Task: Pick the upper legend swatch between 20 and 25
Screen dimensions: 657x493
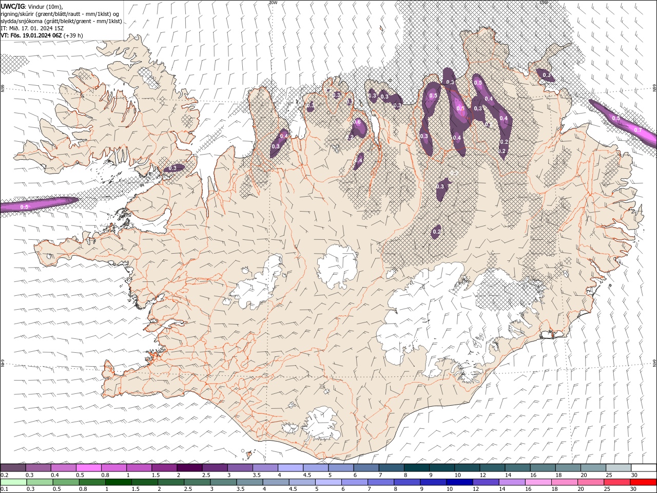Action: tap(593, 468)
